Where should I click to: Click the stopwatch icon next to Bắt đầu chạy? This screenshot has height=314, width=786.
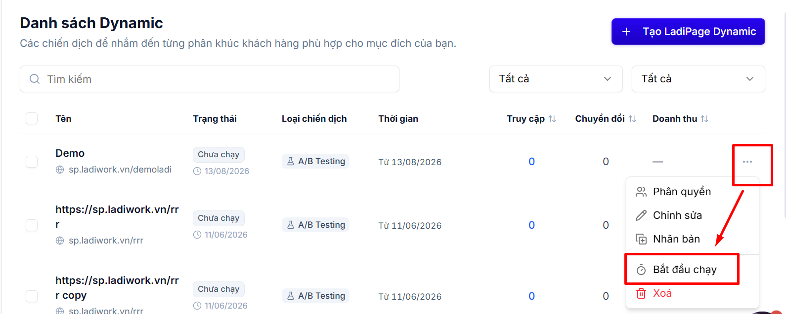(641, 270)
